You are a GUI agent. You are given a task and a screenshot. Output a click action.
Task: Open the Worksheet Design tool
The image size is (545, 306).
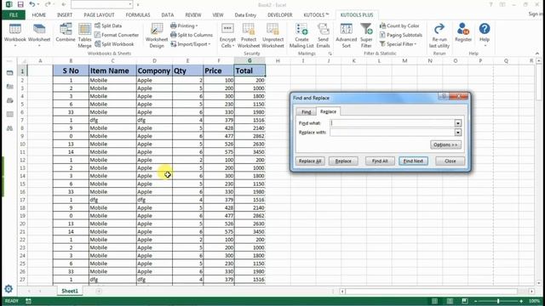157,35
